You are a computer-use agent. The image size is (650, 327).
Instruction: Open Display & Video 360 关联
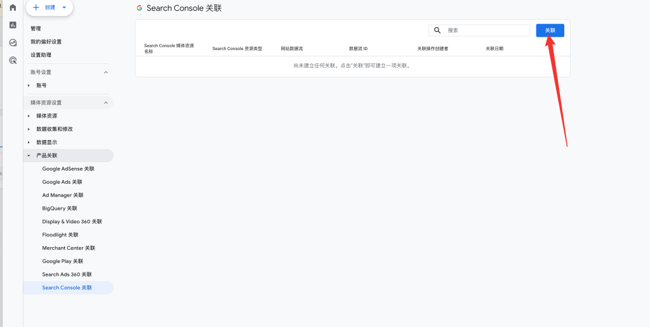click(x=72, y=222)
